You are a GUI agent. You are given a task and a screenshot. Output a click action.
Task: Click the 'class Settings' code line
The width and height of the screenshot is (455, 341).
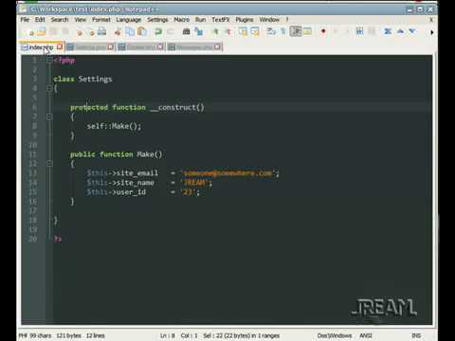click(x=82, y=79)
